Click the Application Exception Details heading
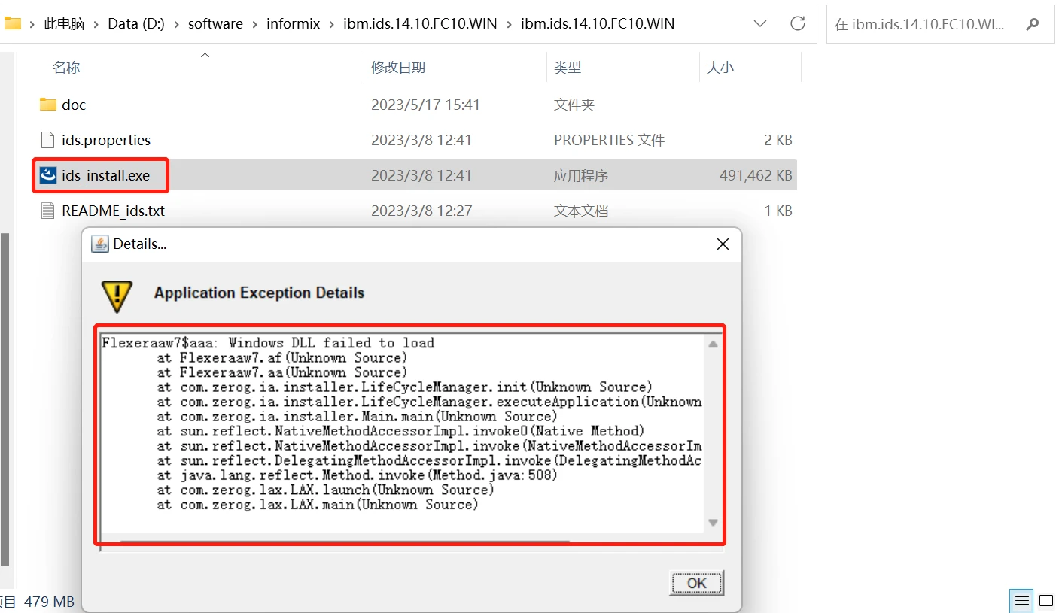The image size is (1059, 613). click(x=259, y=293)
